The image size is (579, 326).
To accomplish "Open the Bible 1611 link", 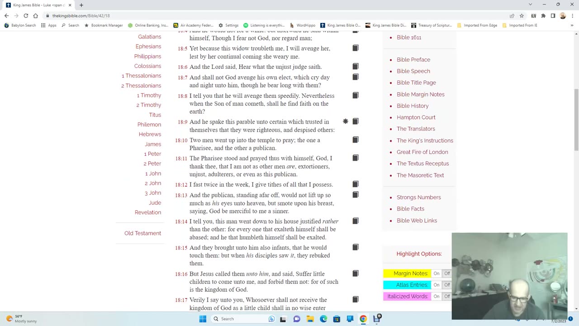I will click(x=409, y=38).
